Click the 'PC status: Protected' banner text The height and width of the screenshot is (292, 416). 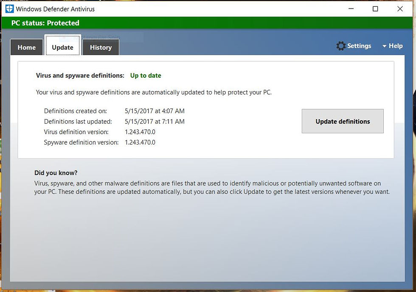45,23
